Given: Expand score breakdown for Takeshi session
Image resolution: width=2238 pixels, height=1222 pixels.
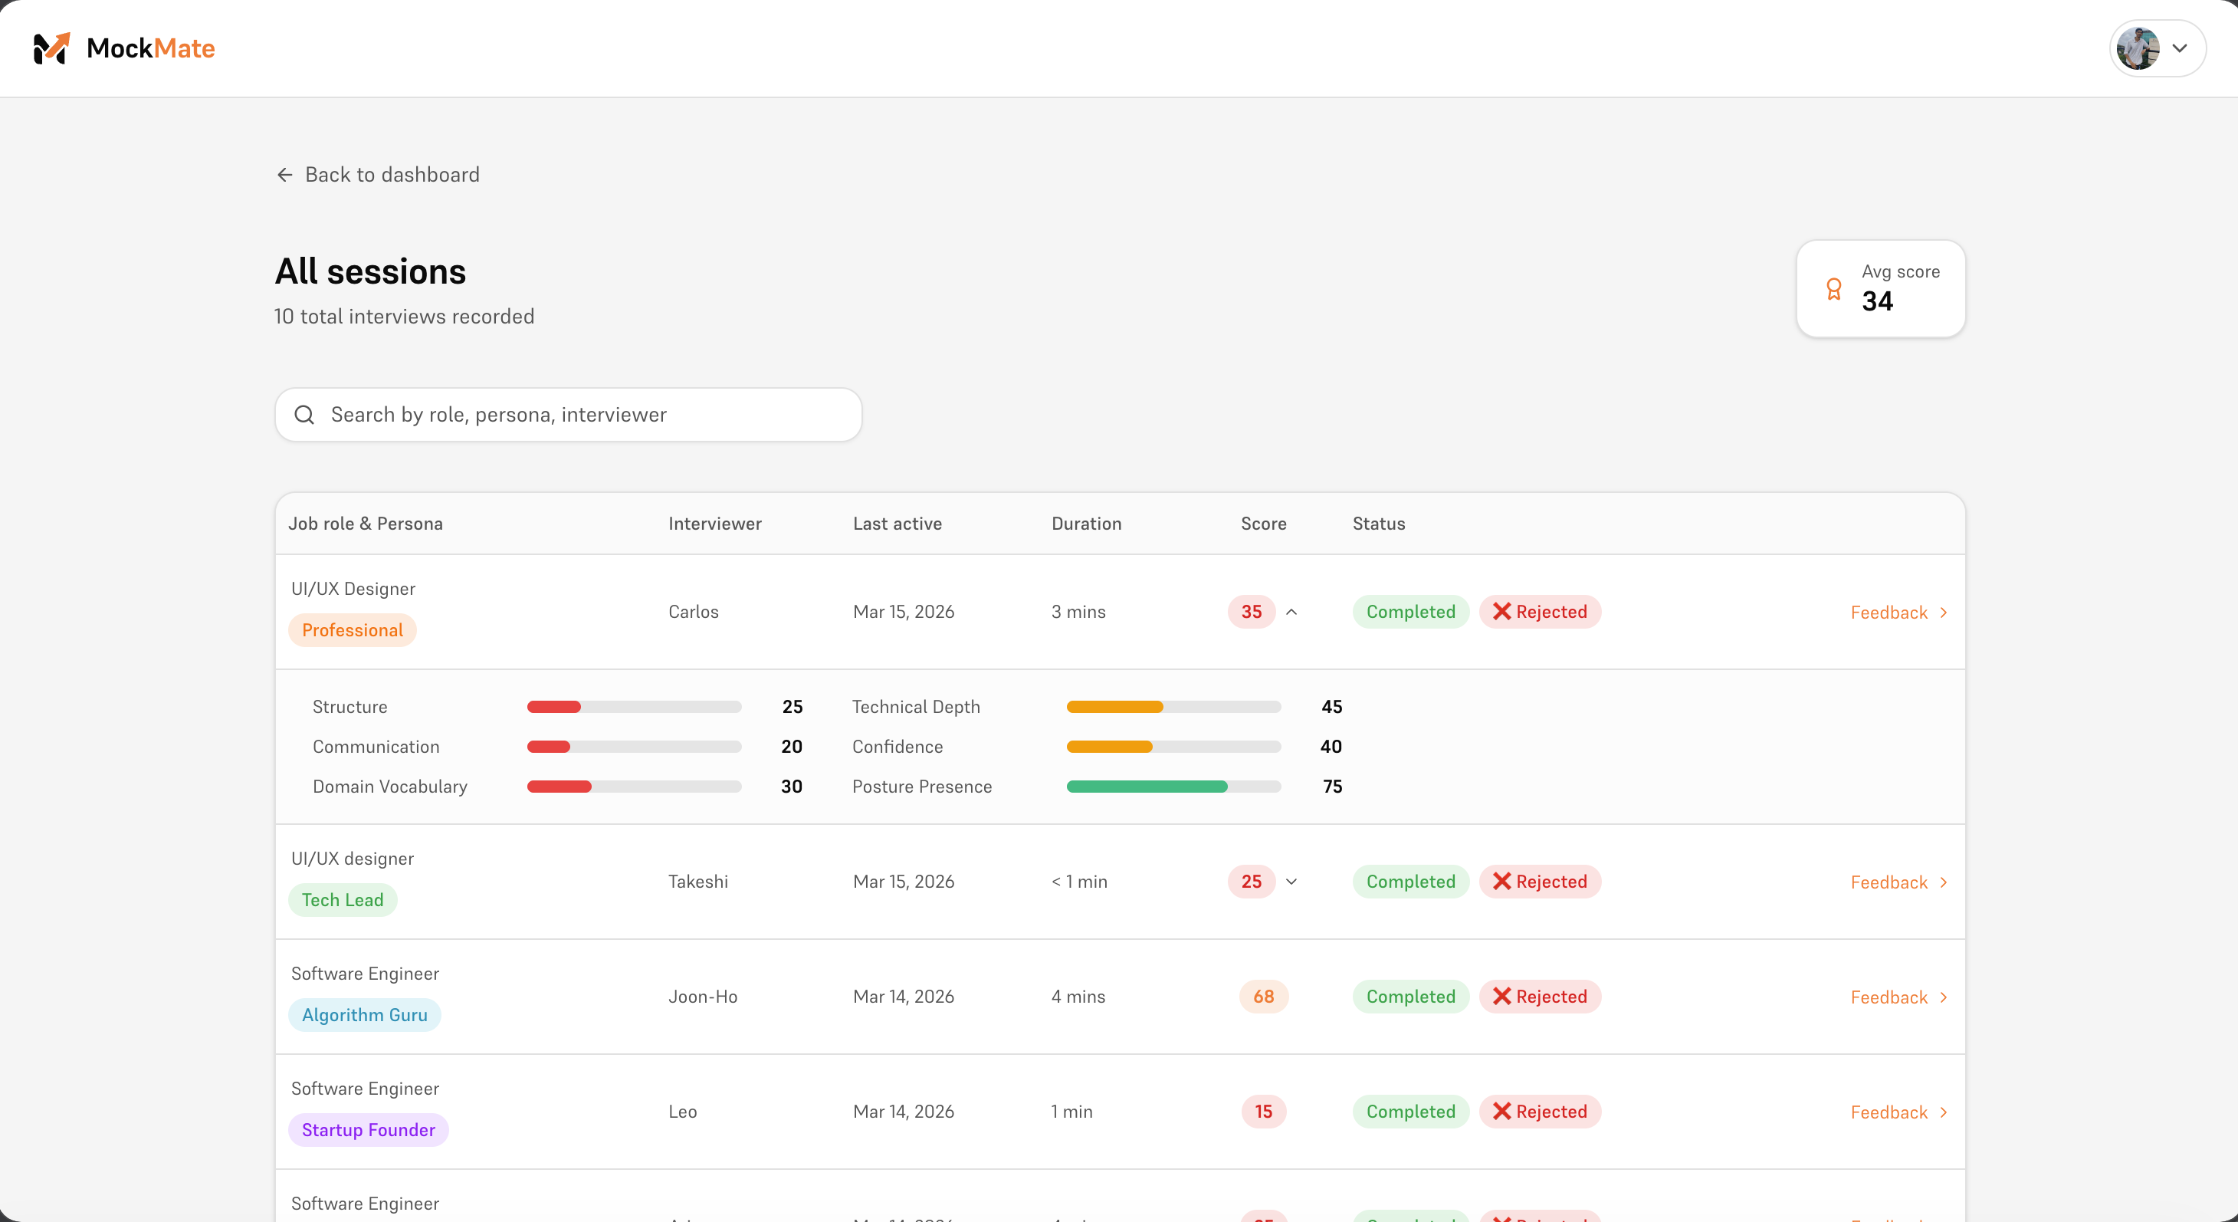Looking at the screenshot, I should pyautogui.click(x=1292, y=882).
